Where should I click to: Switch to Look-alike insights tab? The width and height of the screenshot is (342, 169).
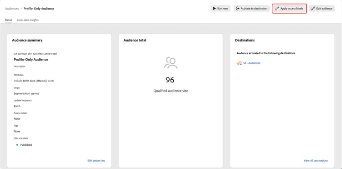coord(28,20)
